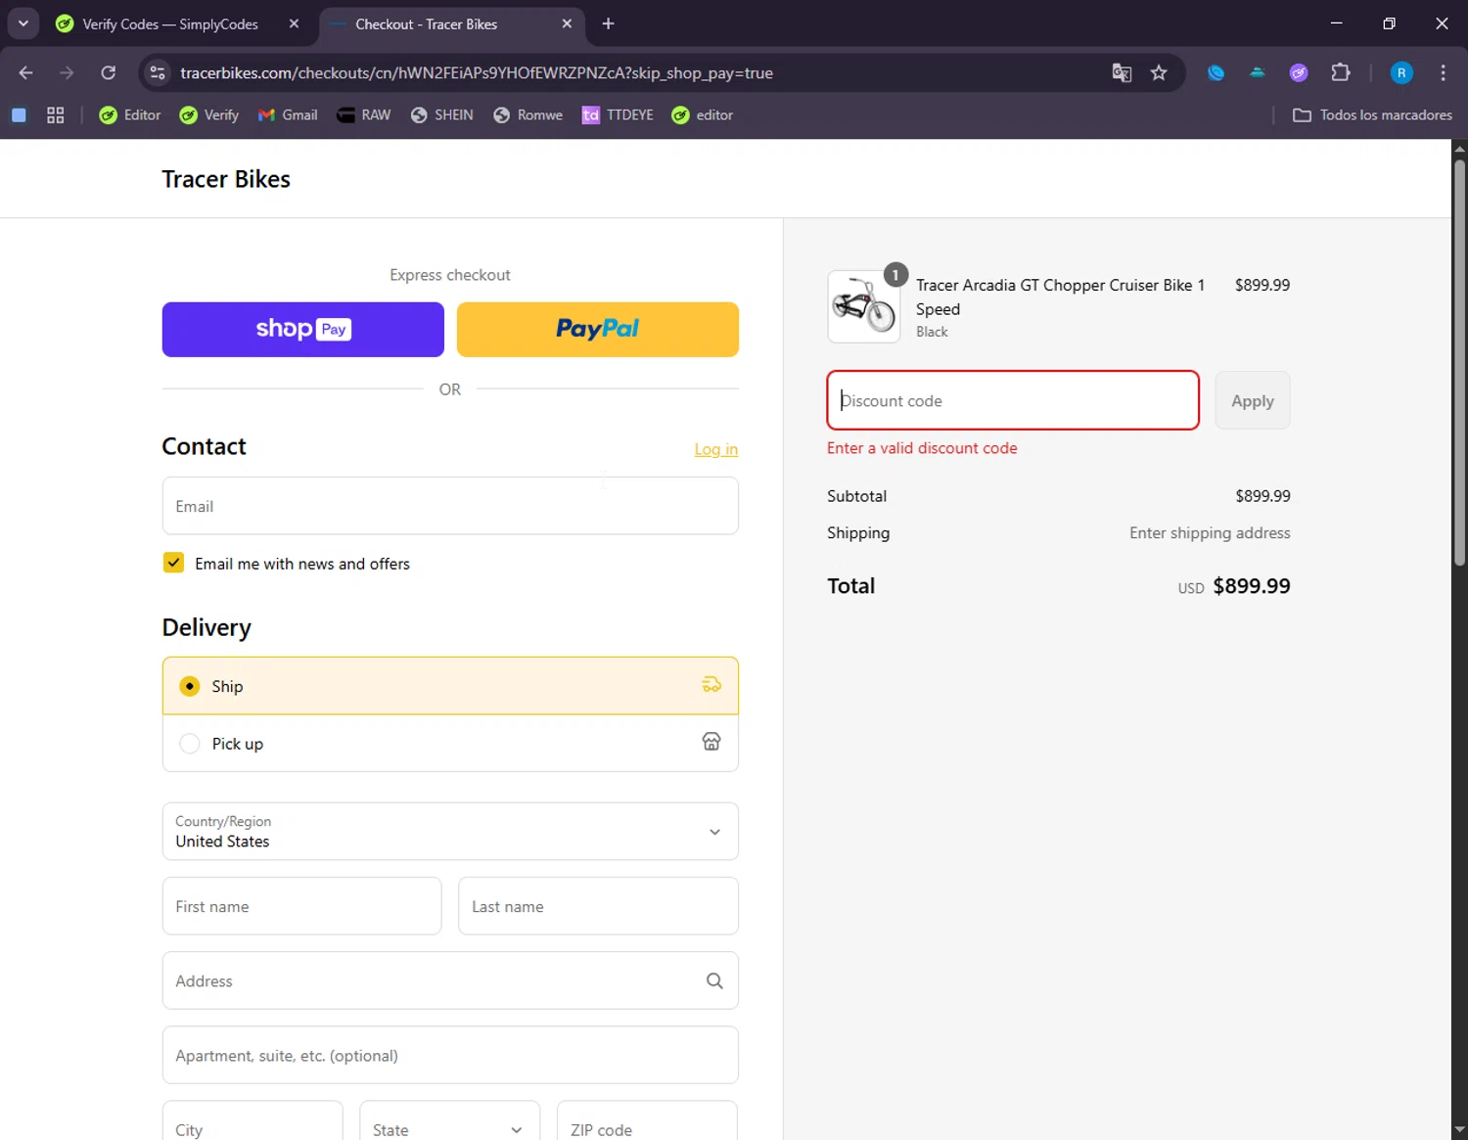Click the delivery truck icon

pyautogui.click(x=711, y=685)
